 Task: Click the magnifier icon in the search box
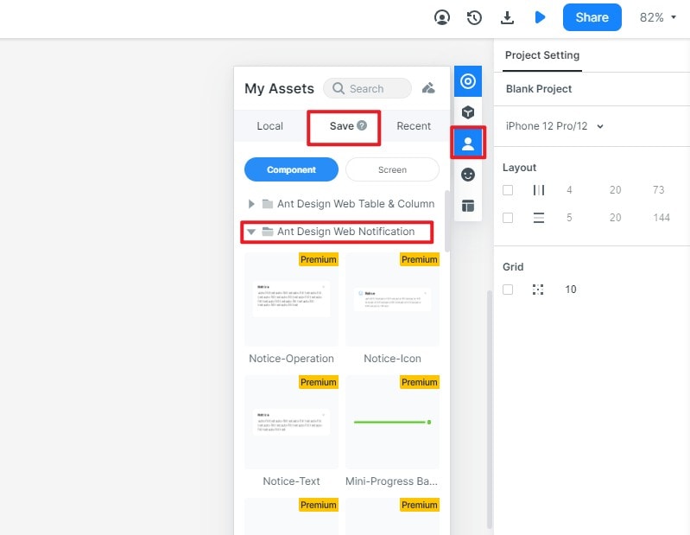(339, 88)
